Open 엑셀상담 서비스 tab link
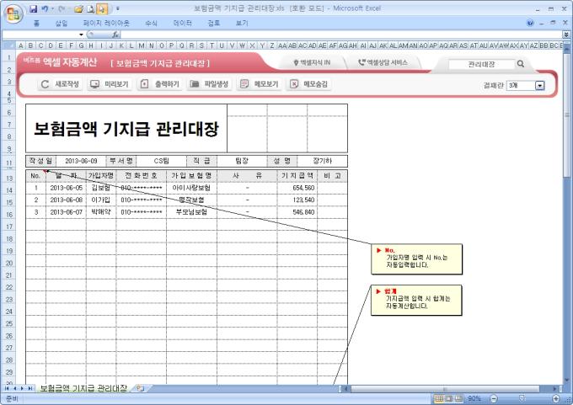The image size is (573, 405). (383, 62)
